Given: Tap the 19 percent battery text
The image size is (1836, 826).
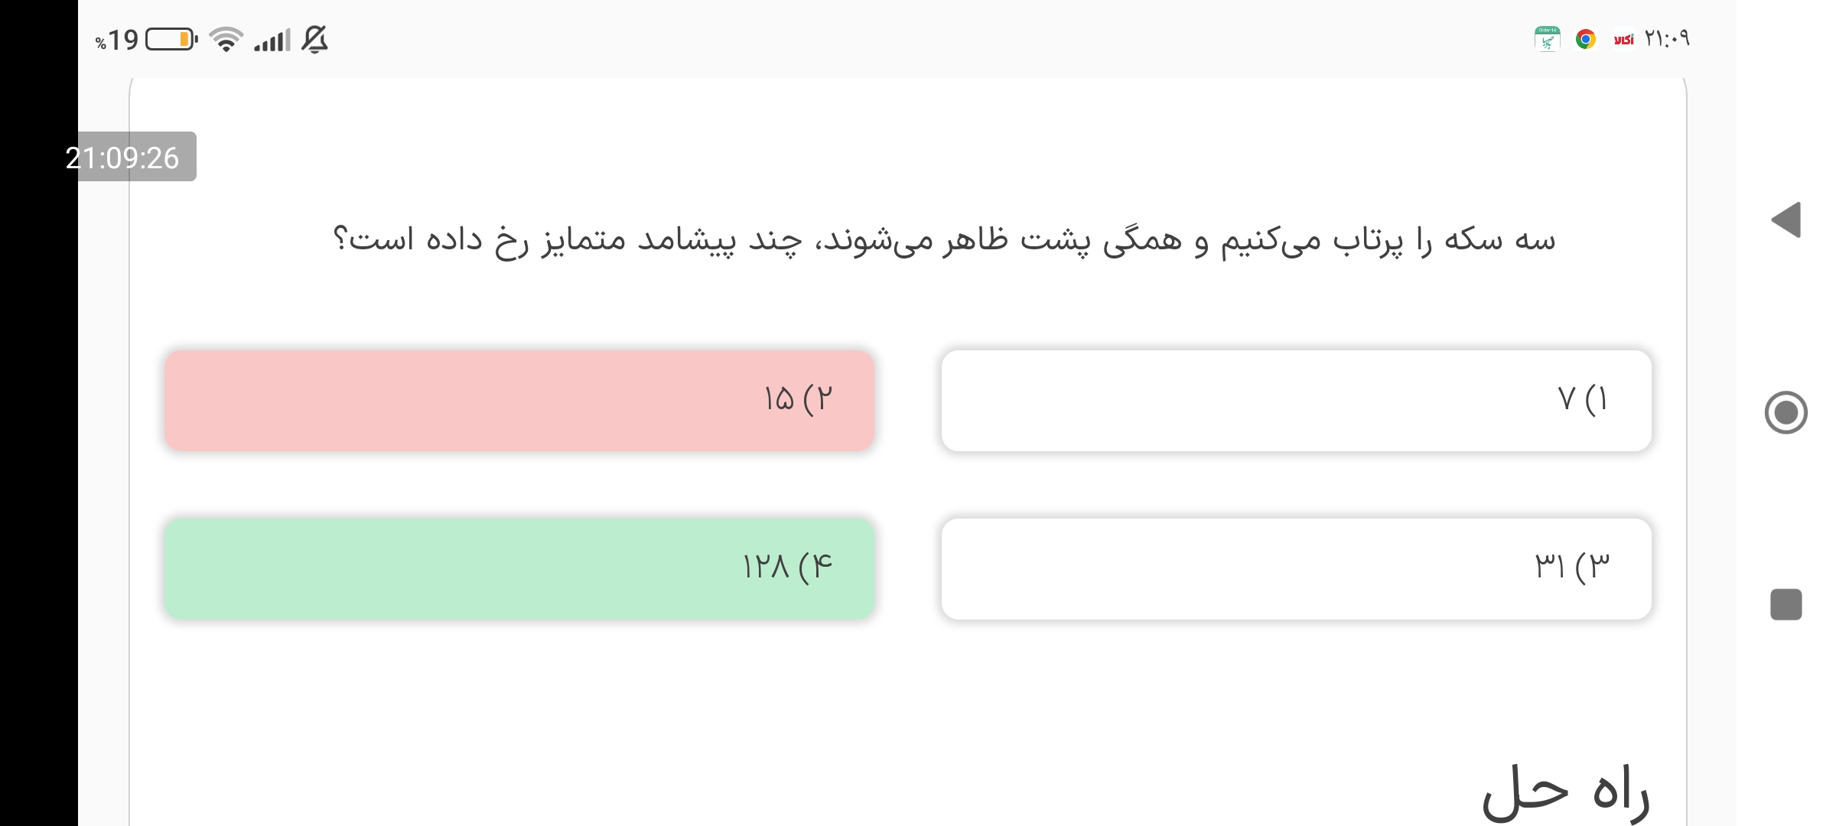Looking at the screenshot, I should (117, 40).
